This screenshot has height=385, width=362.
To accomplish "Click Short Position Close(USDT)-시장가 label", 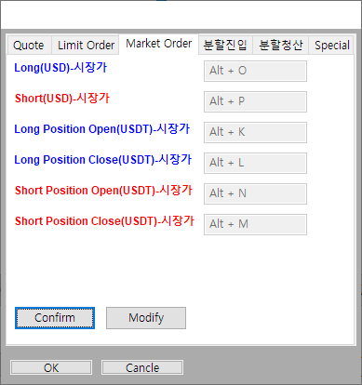I will pyautogui.click(x=104, y=221).
